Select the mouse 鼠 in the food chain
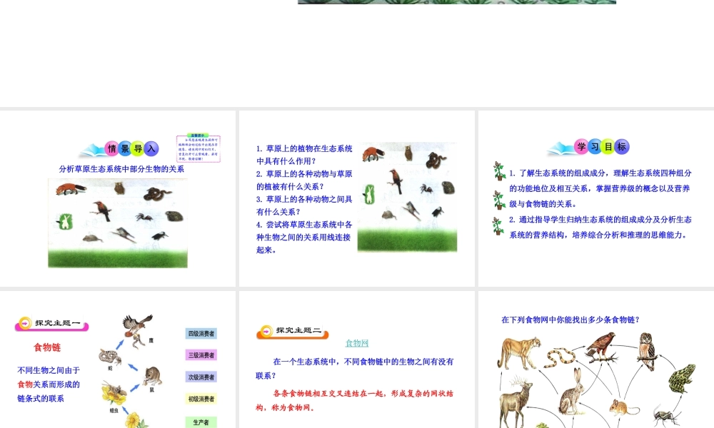Screen dimensions: 714x428 151,377
